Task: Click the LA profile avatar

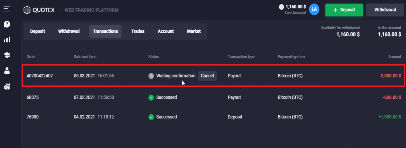Action: tap(314, 9)
